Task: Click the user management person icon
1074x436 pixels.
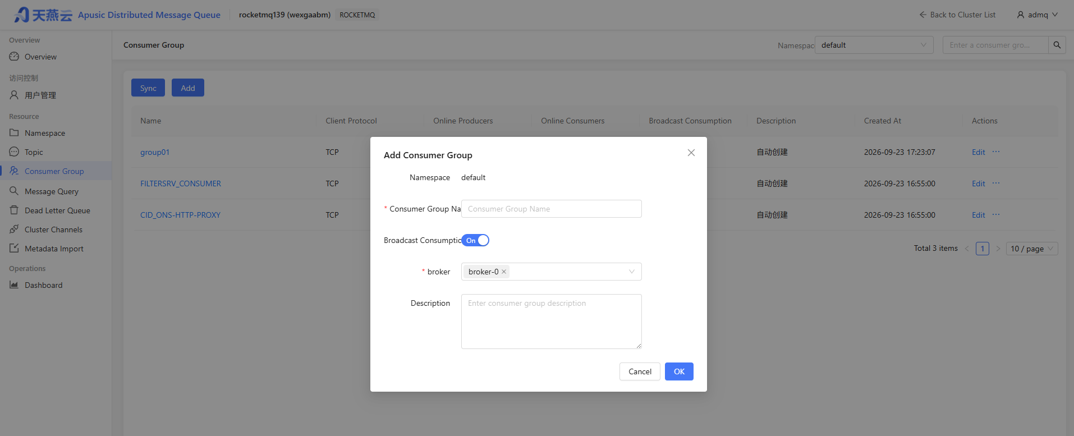Action: (14, 95)
